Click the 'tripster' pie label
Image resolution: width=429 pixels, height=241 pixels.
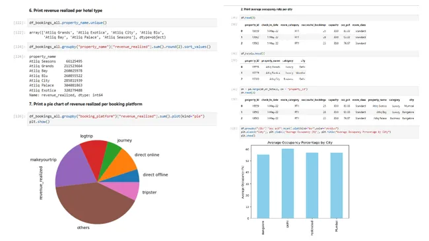click(x=149, y=192)
